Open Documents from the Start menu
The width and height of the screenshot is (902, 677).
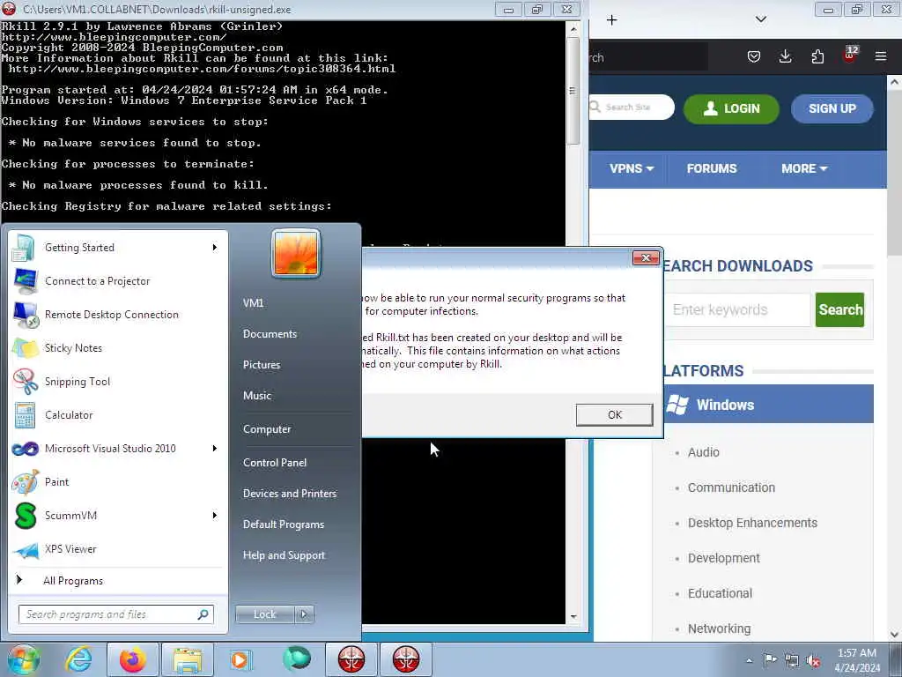(270, 334)
